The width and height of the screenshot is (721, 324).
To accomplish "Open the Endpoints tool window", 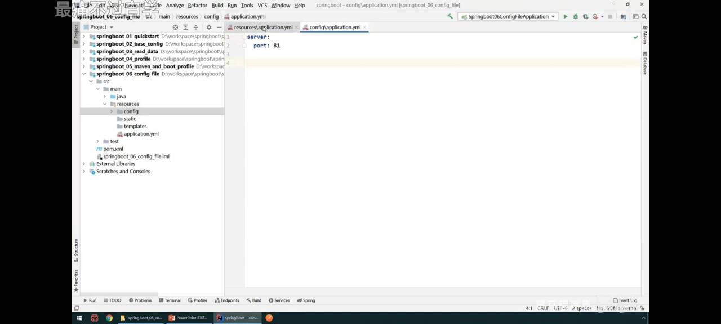I will (227, 300).
